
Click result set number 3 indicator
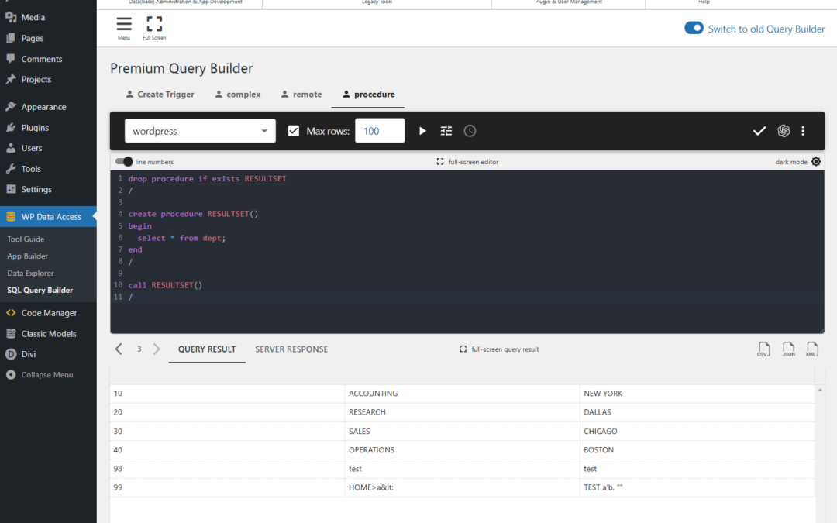[x=139, y=349]
